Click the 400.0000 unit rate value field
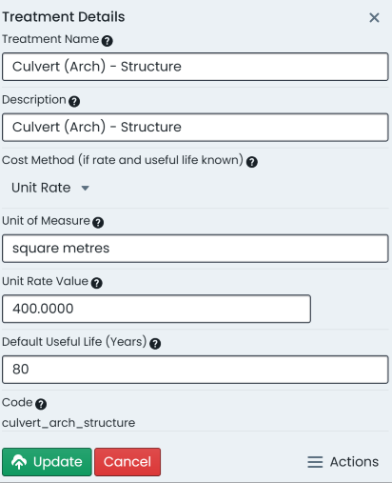Viewport: 392px width, 483px height. pyautogui.click(x=156, y=309)
